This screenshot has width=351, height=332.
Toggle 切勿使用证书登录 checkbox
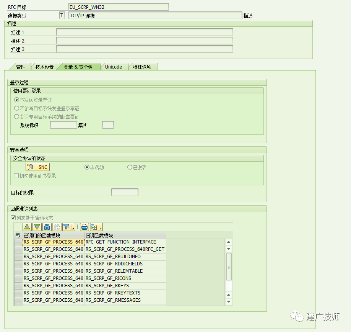point(16,175)
